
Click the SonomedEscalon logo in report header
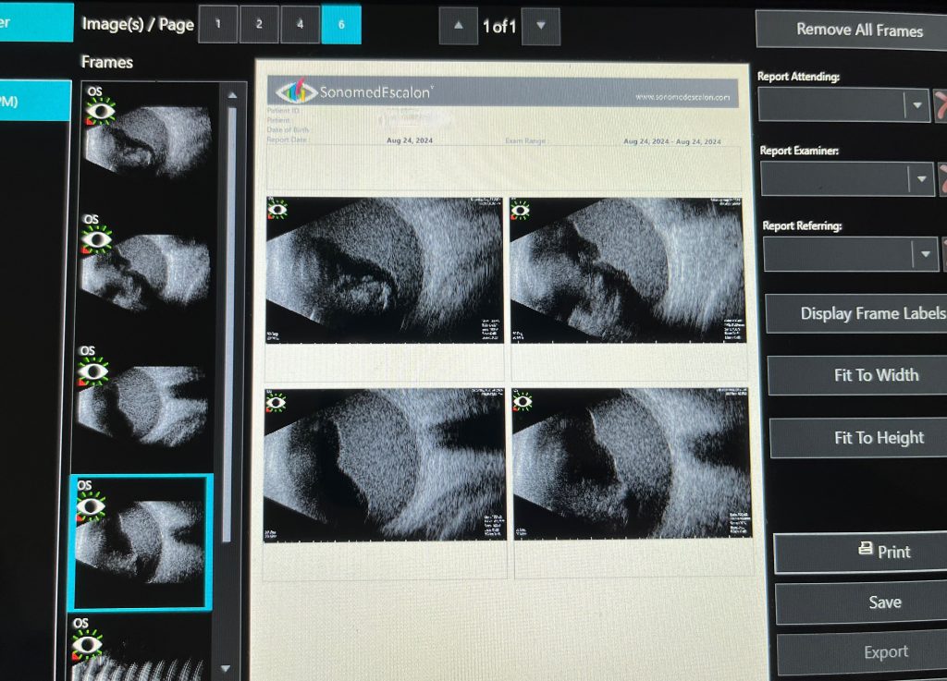point(353,91)
